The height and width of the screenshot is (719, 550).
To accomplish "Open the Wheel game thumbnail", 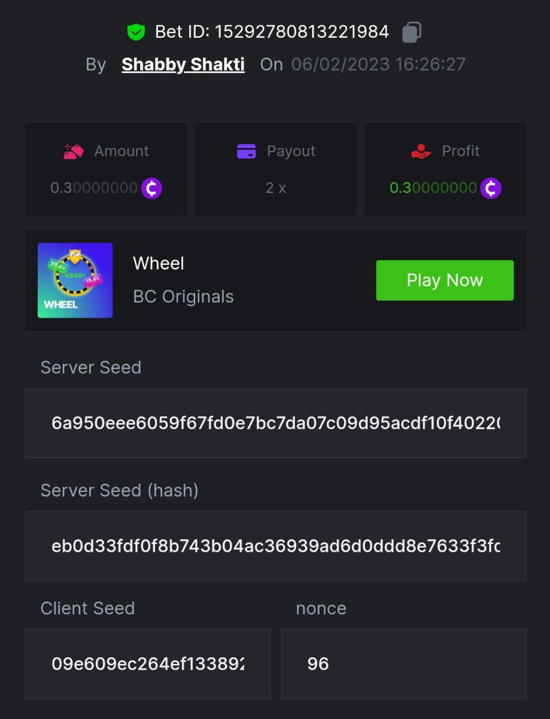I will coord(75,280).
